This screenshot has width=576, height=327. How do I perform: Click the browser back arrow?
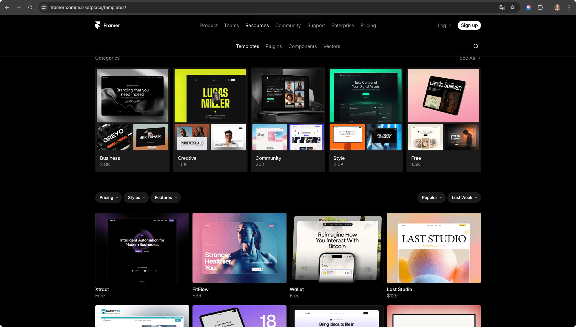pyautogui.click(x=7, y=7)
